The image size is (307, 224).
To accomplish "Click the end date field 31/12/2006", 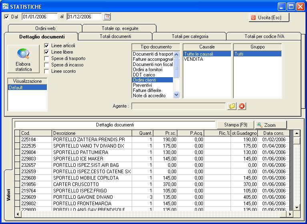I will point(84,17).
